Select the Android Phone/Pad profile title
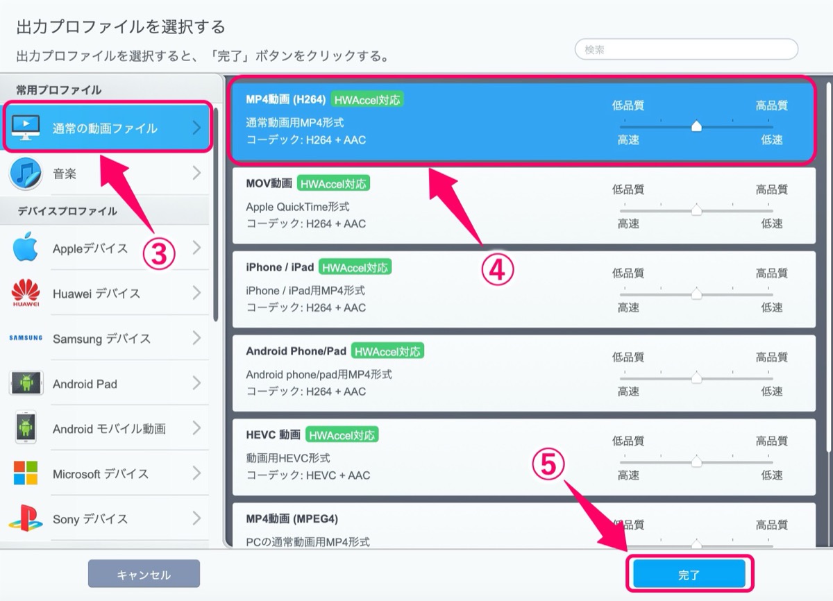This screenshot has height=601, width=833. 296,351
